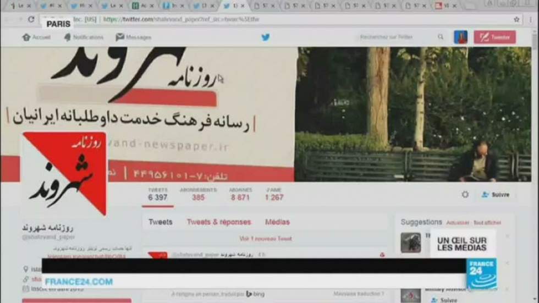Reload the page with browser refresh icon
The height and width of the screenshot is (303, 539).
point(31,19)
